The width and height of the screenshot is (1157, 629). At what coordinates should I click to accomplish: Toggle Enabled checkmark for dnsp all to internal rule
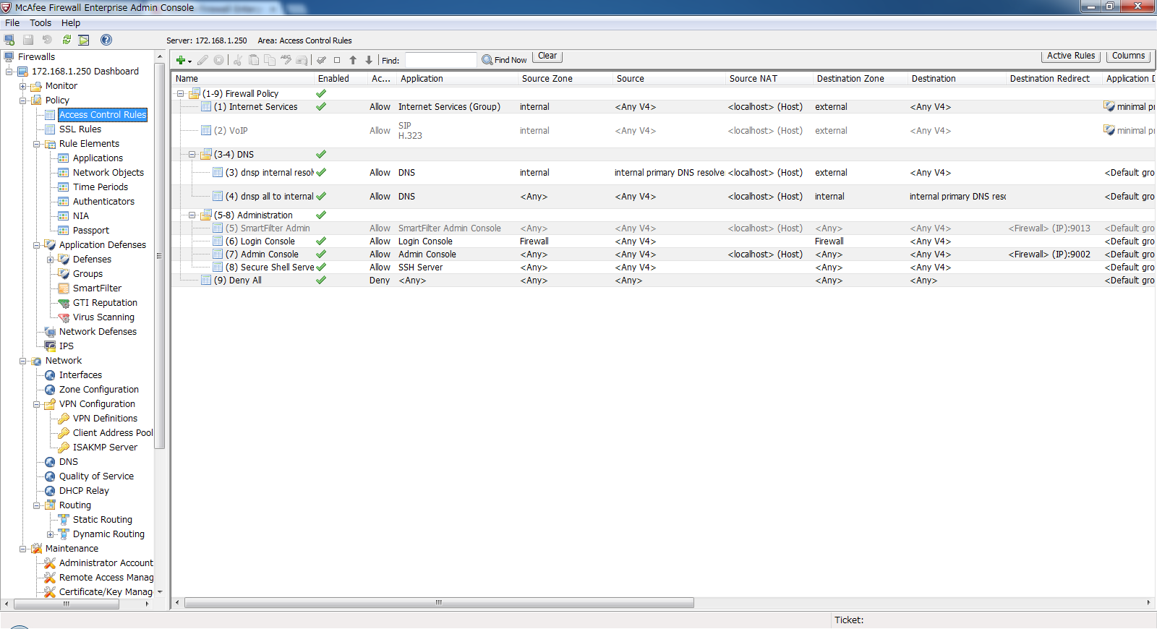(x=321, y=196)
